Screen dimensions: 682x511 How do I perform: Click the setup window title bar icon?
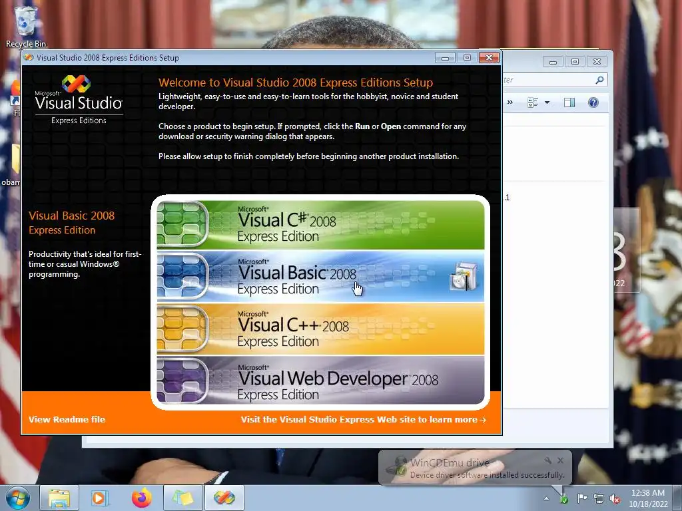tap(29, 57)
